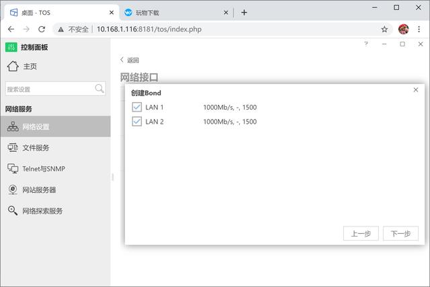Collapse the sidebar with divider handle
Screen dimensions: 430x287
click(113, 177)
